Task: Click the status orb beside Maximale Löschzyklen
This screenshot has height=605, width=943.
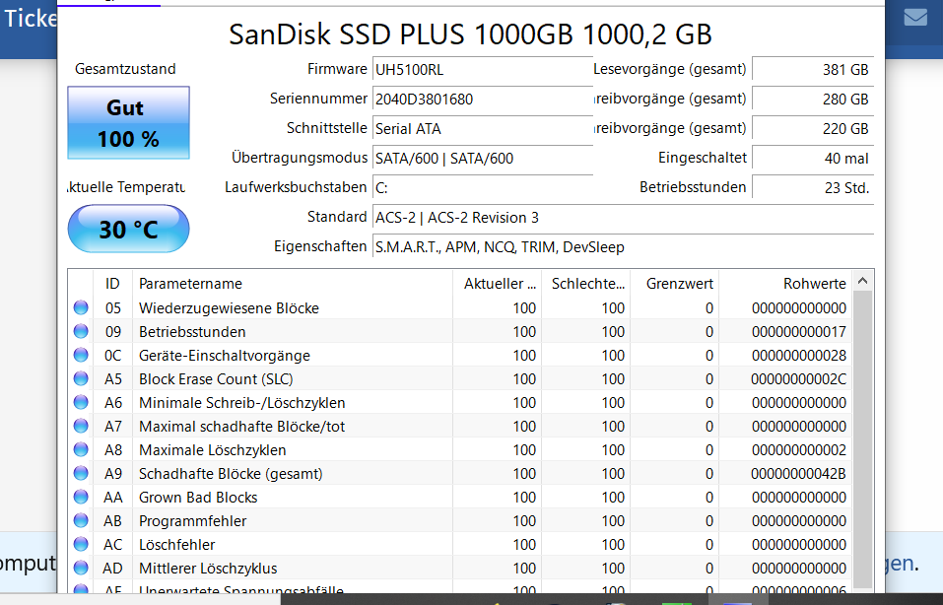Action: click(x=81, y=450)
